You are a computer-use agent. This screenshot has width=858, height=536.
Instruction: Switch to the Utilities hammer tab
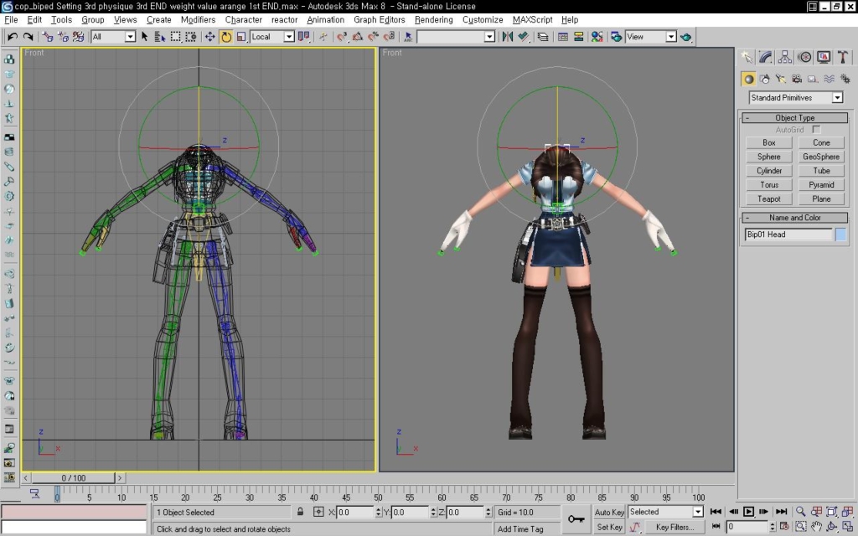coord(843,57)
